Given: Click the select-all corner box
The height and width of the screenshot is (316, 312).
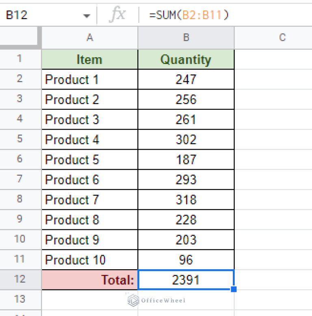Looking at the screenshot, I should click(x=21, y=38).
